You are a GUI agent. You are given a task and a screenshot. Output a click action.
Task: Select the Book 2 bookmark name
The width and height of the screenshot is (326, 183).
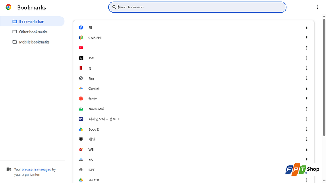point(94,129)
